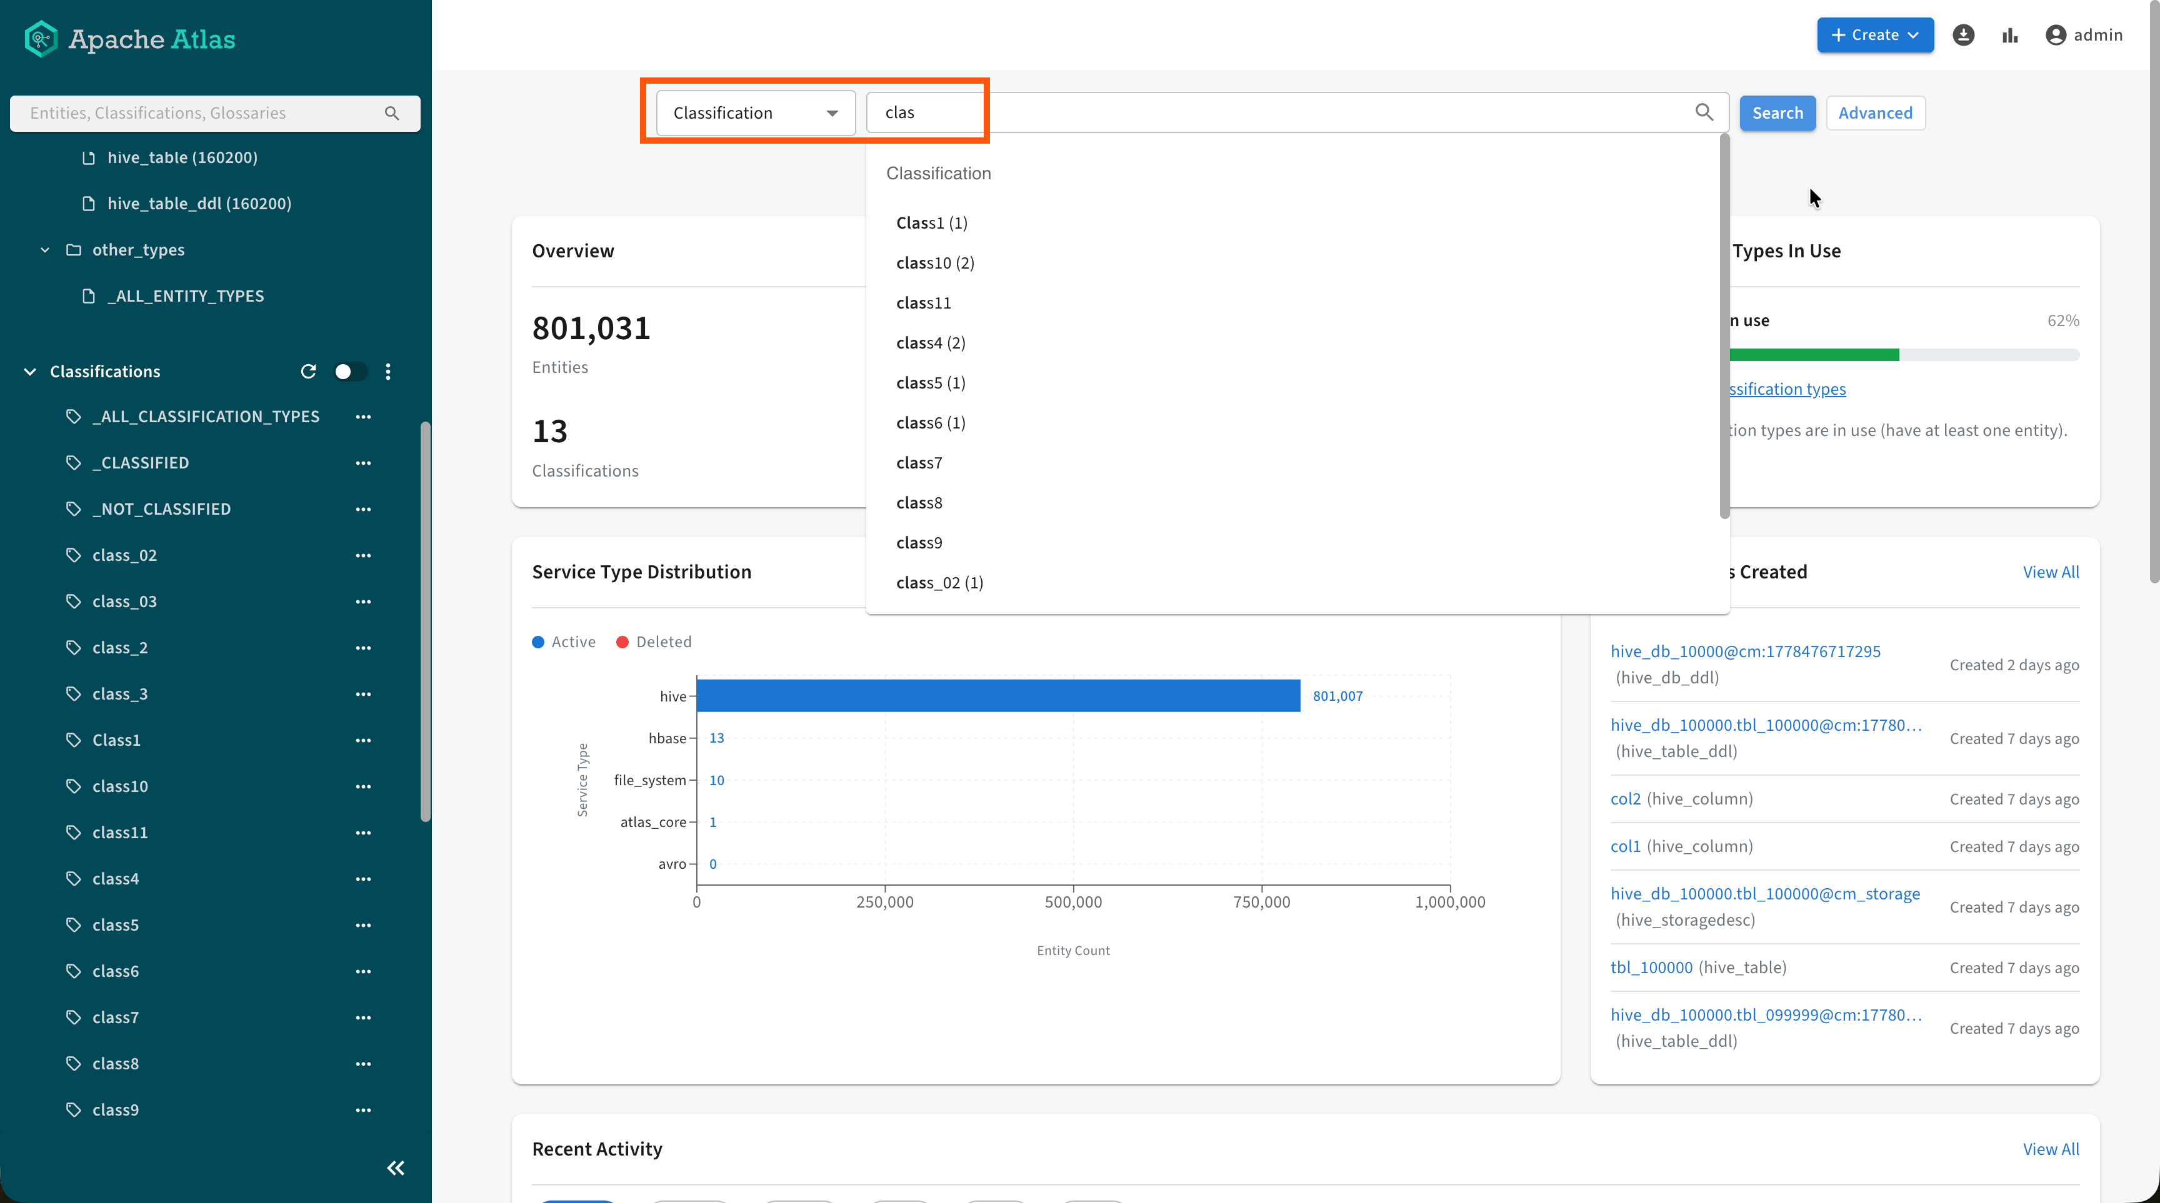Click the Advanced search button

[x=1875, y=113]
